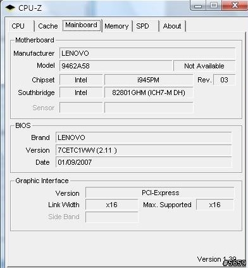Click the Not Available model field

pos(204,66)
